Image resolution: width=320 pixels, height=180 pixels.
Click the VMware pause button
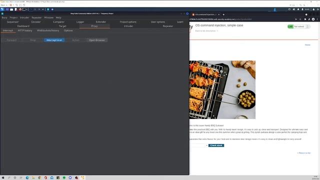pos(10,5)
